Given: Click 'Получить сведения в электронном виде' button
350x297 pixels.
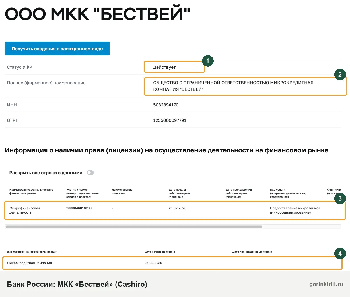Looking at the screenshot, I should click(57, 49).
